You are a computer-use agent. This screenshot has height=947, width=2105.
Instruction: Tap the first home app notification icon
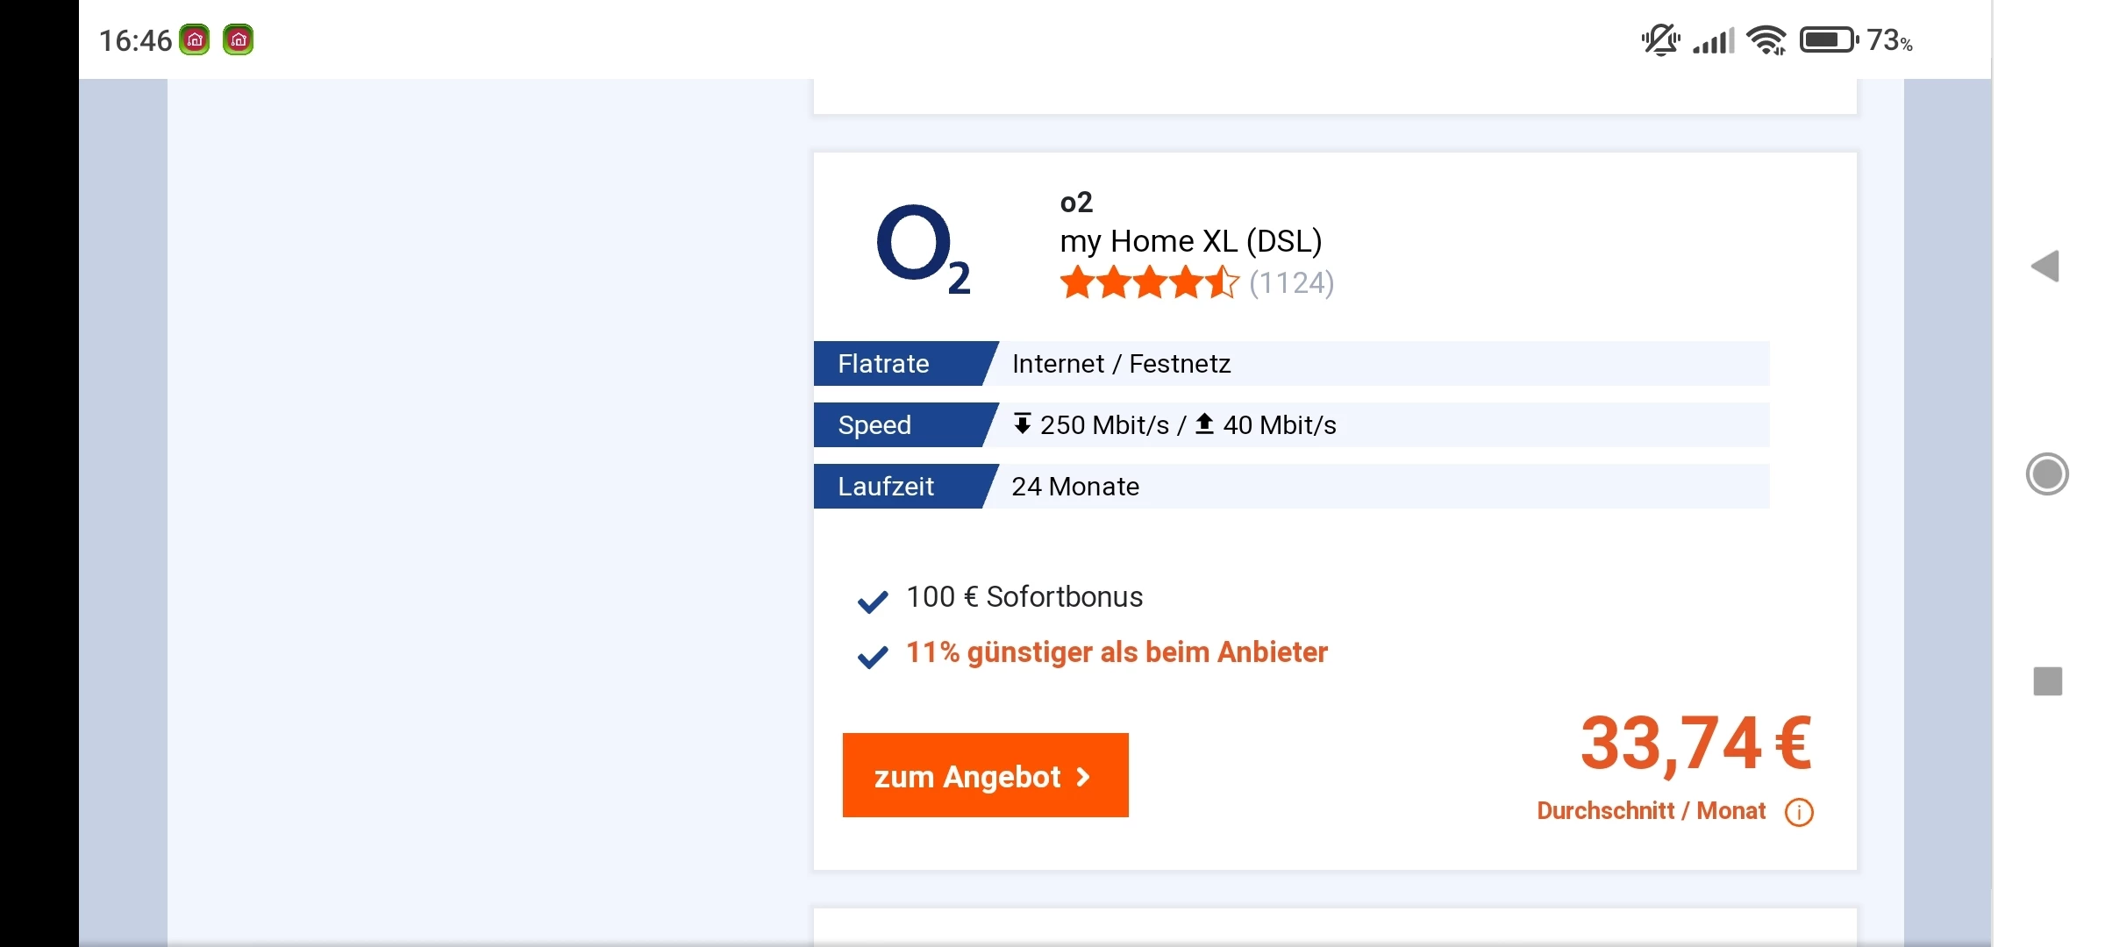point(195,40)
